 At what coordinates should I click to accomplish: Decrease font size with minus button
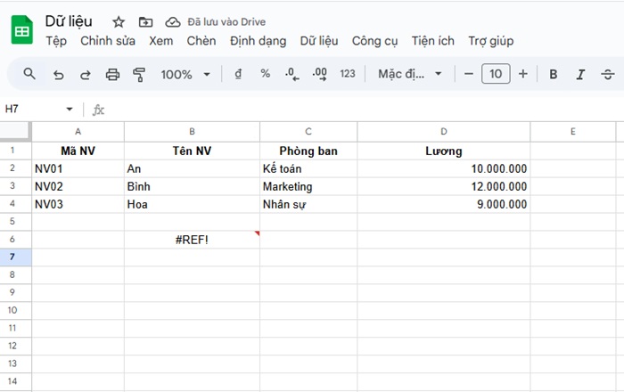(469, 74)
